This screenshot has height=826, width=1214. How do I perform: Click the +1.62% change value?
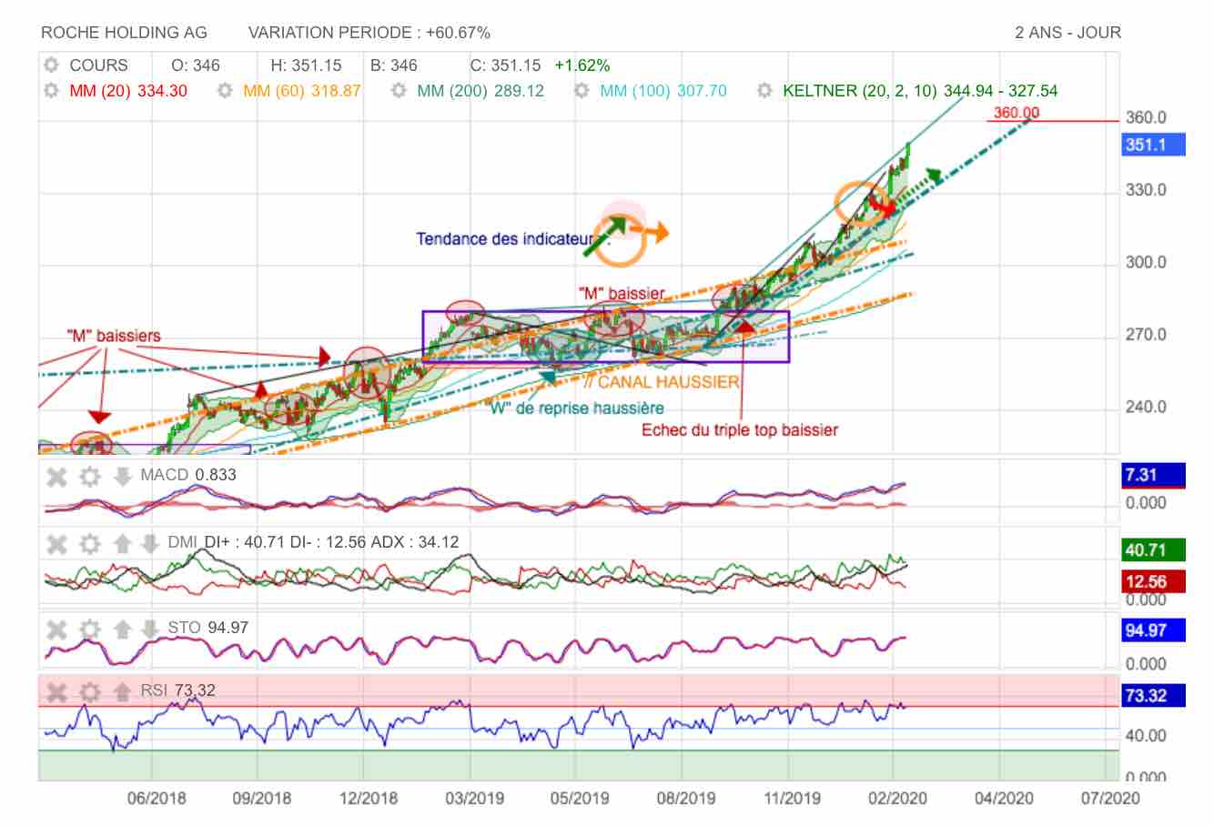coord(582,65)
